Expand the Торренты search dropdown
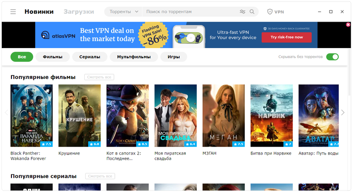The width and height of the screenshot is (353, 192). pos(124,12)
